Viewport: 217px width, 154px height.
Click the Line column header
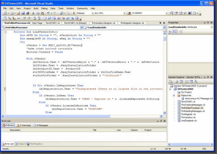[x=122, y=130]
